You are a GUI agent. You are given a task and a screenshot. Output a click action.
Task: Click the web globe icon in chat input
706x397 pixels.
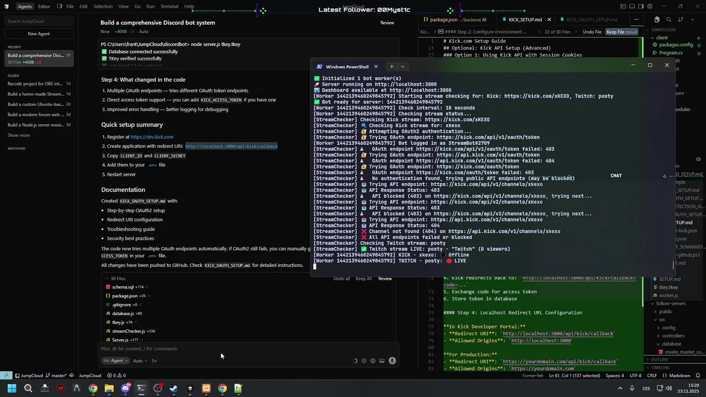(373, 361)
